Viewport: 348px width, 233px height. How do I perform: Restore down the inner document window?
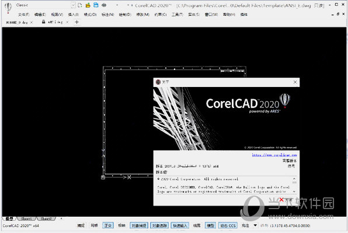pyautogui.click(x=338, y=14)
